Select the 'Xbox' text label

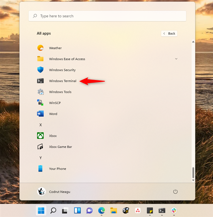tap(53, 136)
